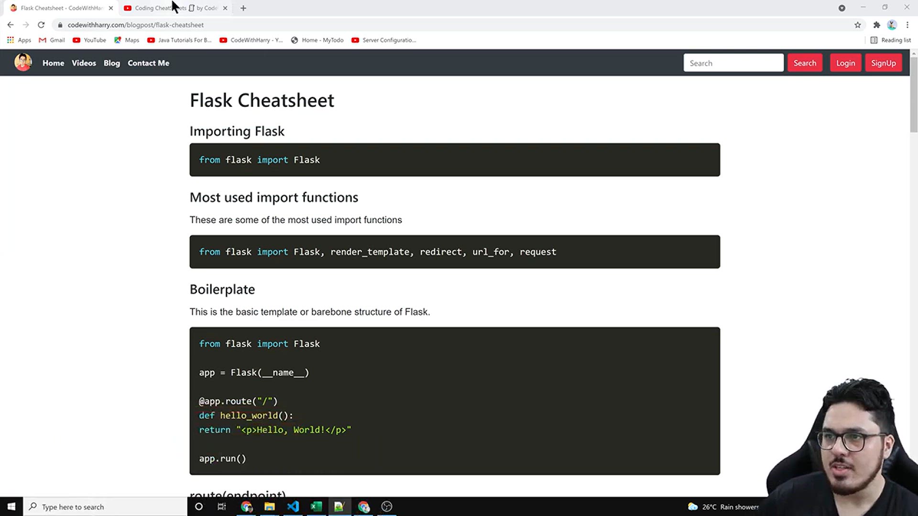Focus the site Search input field
This screenshot has height=516, width=918.
click(x=733, y=63)
